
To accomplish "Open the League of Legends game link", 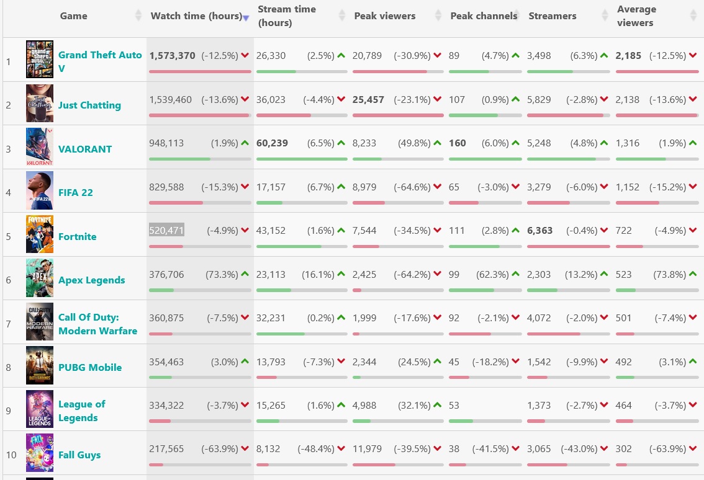I will click(82, 411).
